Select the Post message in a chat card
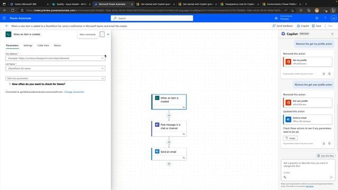338x190 pixels. click(x=169, y=129)
